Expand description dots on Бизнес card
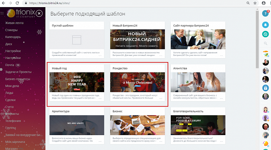The height and width of the screenshot is (150, 271). [161, 142]
